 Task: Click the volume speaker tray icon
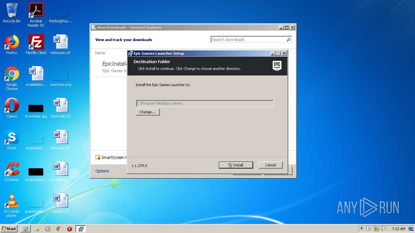(x=369, y=229)
